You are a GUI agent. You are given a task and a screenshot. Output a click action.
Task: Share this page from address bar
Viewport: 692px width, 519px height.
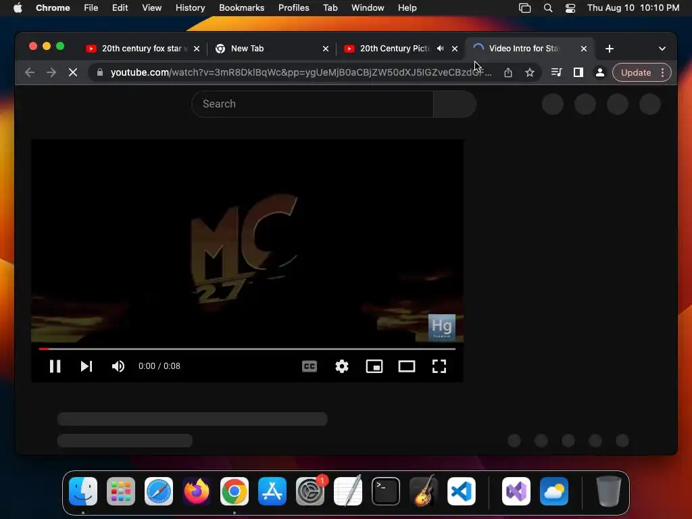coord(508,72)
